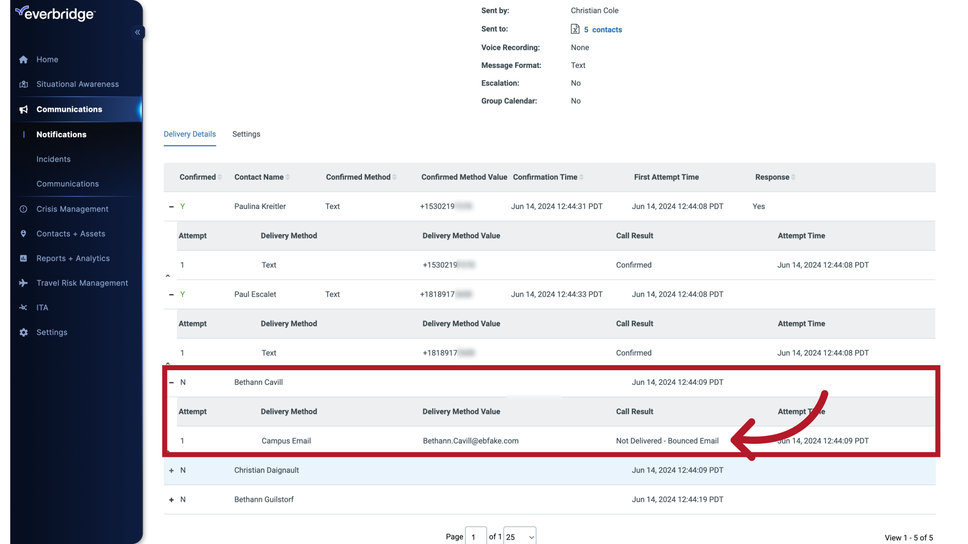Image resolution: width=968 pixels, height=544 pixels.
Task: Open Crisis Management from the sidebar
Action: pyautogui.click(x=73, y=209)
